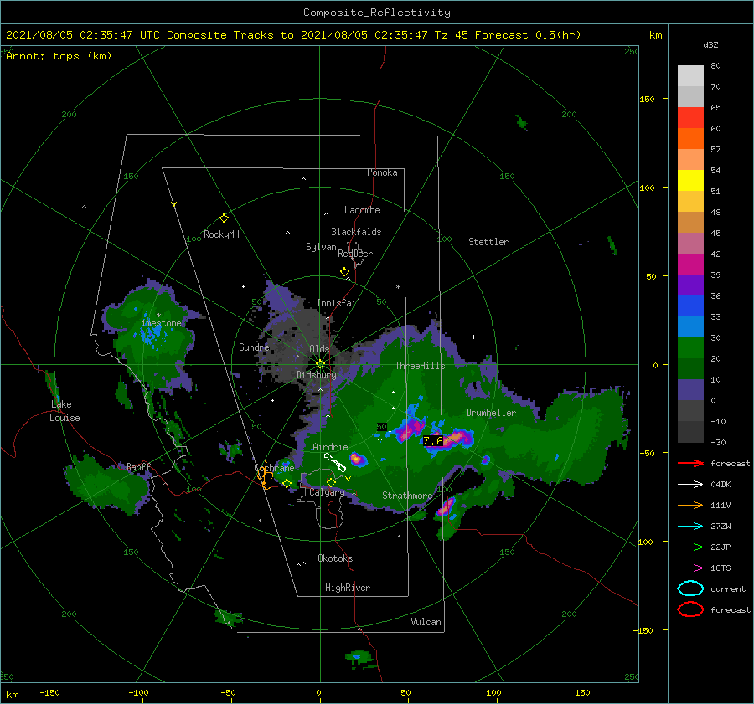Click the intense storm cell south of Strathmore

(447, 507)
